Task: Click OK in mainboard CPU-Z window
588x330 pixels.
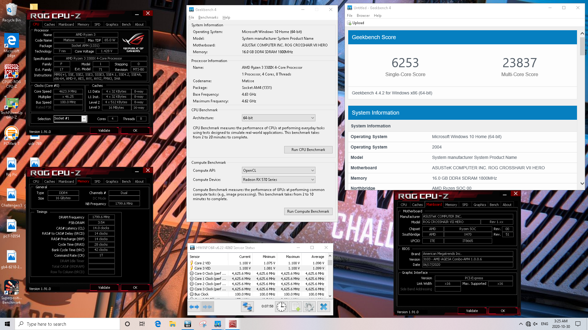Action: [x=503, y=311]
